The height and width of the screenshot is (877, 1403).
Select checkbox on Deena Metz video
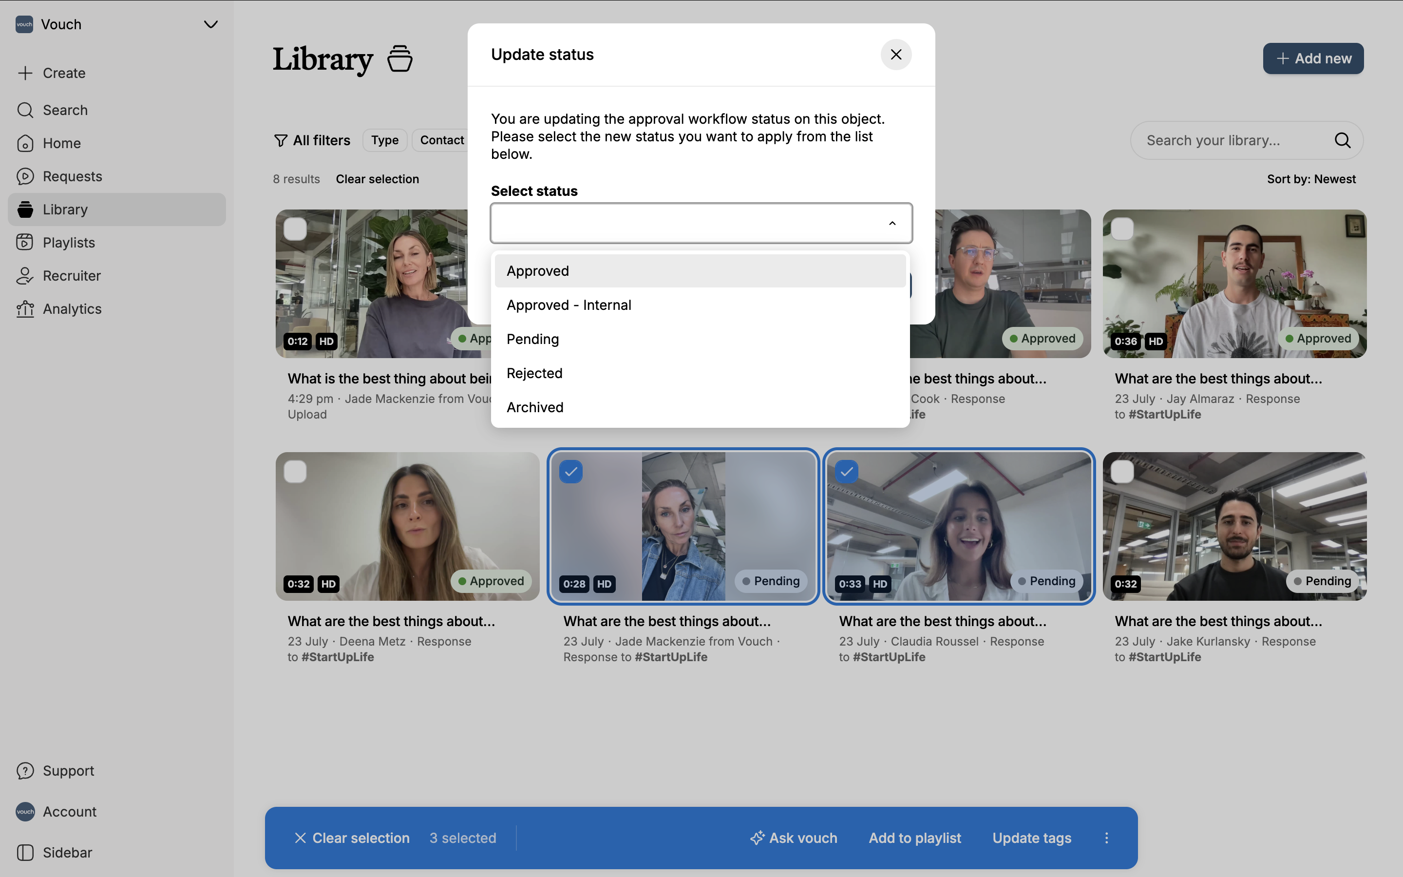(x=295, y=472)
